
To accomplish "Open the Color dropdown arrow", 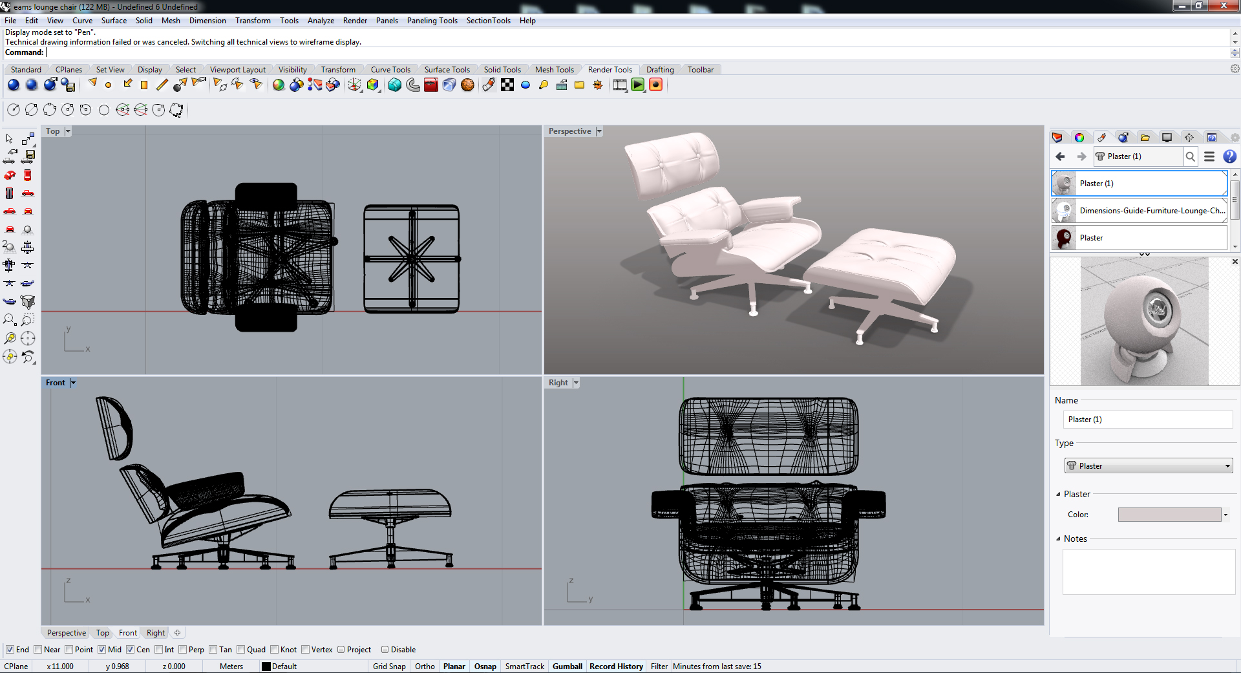I will tap(1225, 515).
